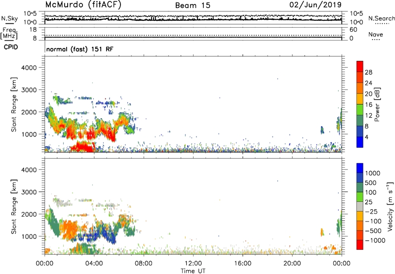The height and width of the screenshot is (274, 395).
Task: Click the blue bottom of Power colorbar
Action: tap(360, 142)
